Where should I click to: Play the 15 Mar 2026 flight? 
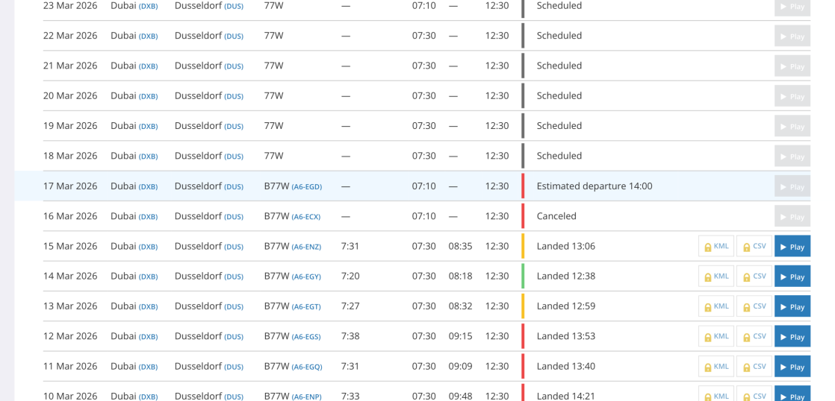pyautogui.click(x=792, y=246)
